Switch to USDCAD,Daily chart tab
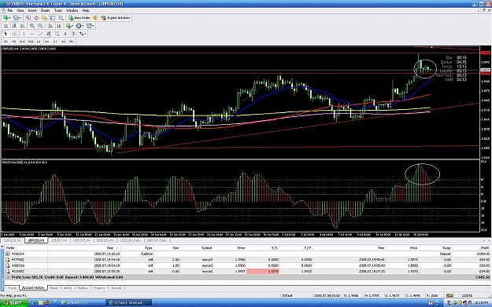The height and width of the screenshot is (307, 492). [x=131, y=240]
